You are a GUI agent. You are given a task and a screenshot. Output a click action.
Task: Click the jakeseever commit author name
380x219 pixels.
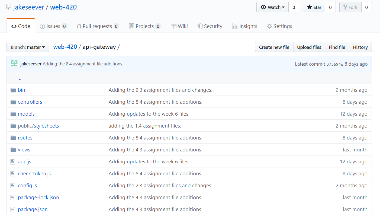pyautogui.click(x=31, y=64)
